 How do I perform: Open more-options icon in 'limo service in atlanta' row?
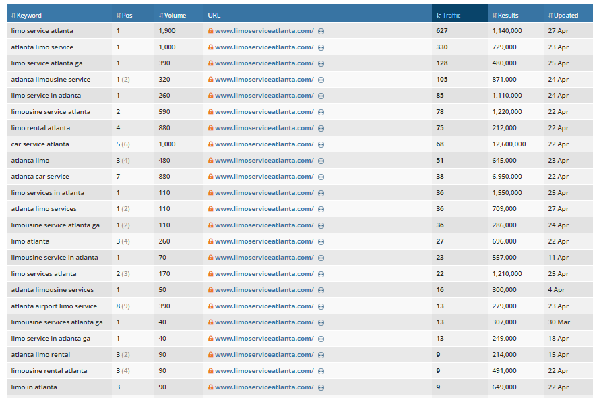click(321, 96)
